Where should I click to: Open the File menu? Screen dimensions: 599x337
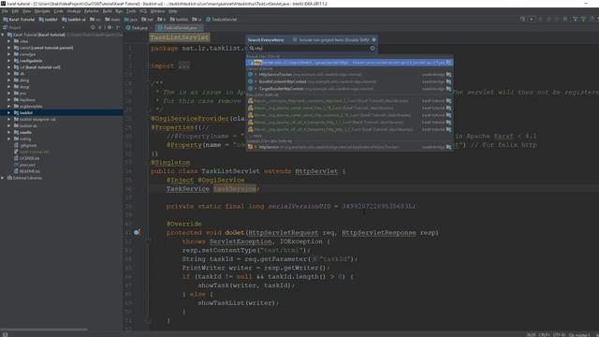click(5, 11)
